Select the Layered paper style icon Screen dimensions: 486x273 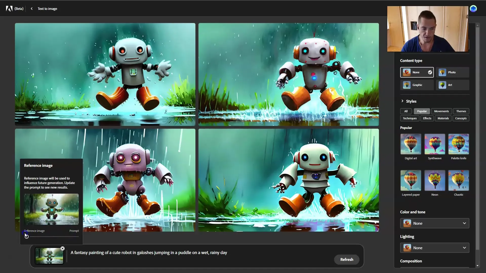[x=410, y=180]
